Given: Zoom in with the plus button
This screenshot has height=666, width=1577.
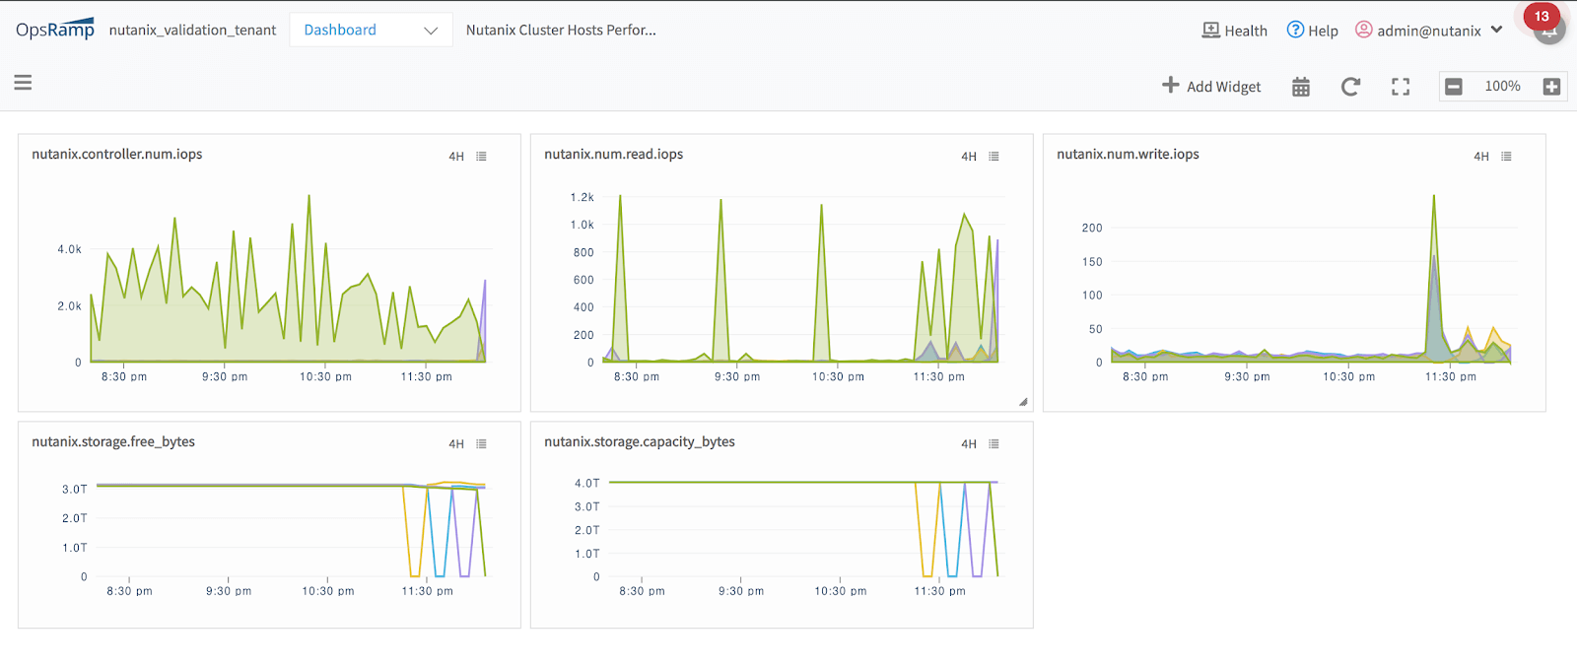Looking at the screenshot, I should tap(1551, 87).
